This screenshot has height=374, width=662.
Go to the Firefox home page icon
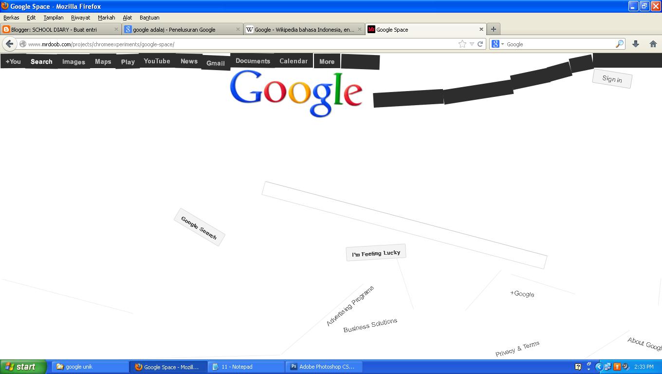[x=653, y=44]
